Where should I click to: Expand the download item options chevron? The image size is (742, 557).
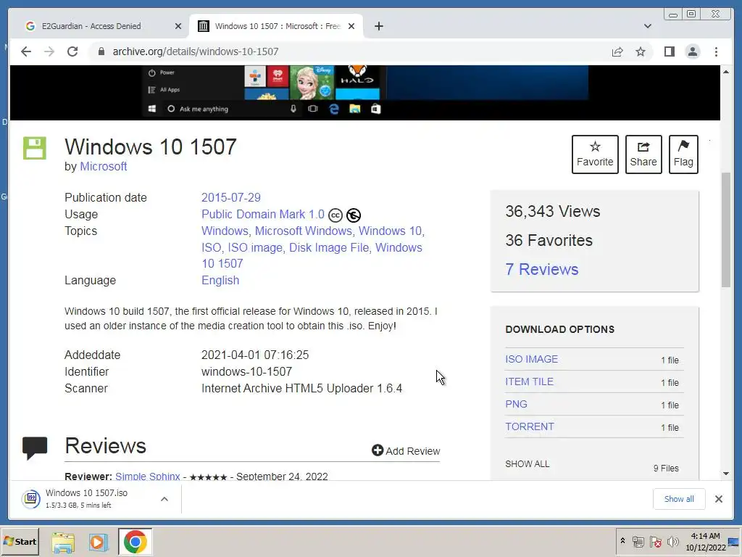164,499
